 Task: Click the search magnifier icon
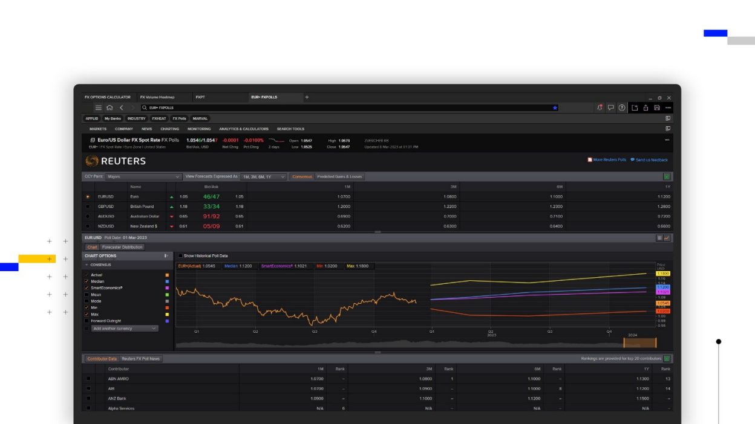pyautogui.click(x=145, y=108)
